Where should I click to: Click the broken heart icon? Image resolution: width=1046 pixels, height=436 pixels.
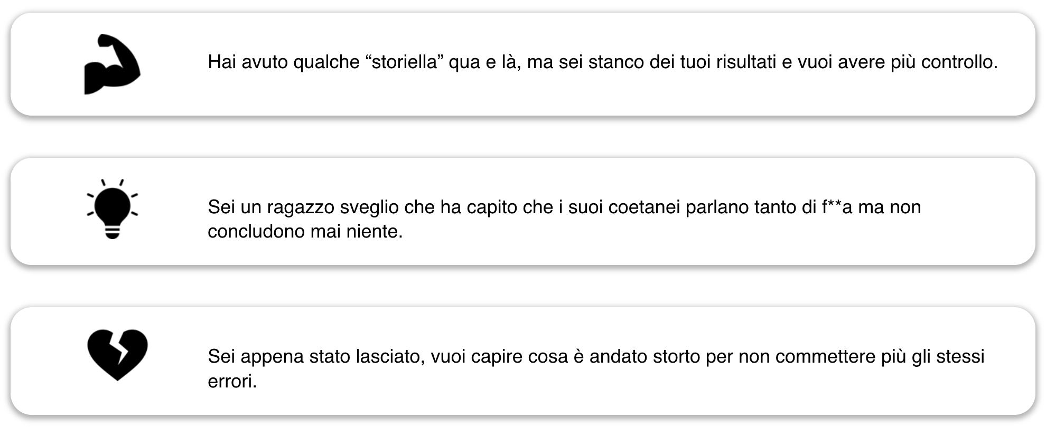(117, 355)
